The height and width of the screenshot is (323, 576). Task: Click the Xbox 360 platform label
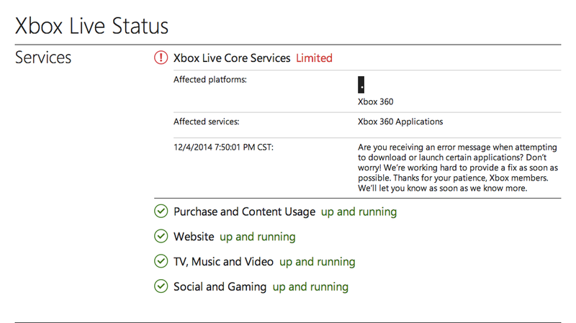coord(375,101)
